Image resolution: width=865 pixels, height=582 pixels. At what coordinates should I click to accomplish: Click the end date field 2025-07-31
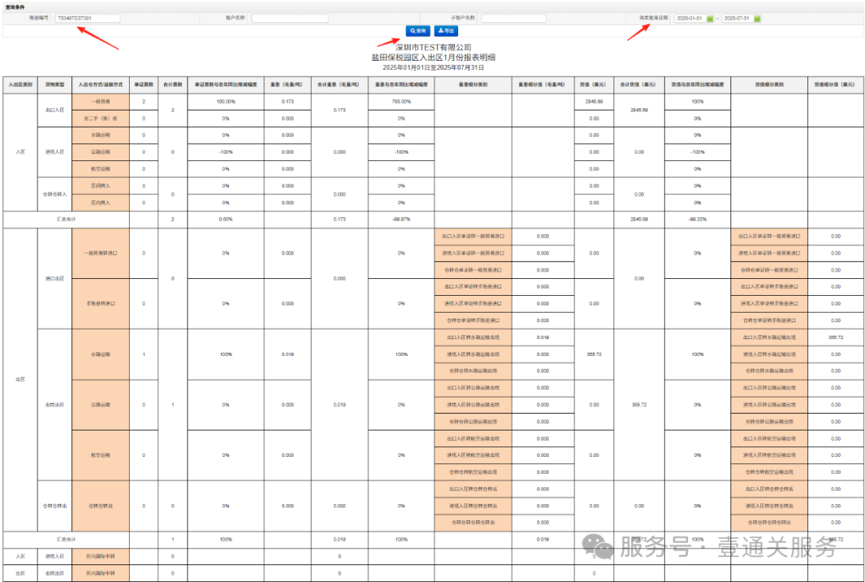point(737,18)
